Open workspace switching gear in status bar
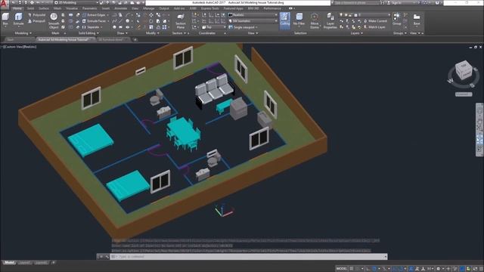Viewport: 484px width, 272px height. point(439,269)
